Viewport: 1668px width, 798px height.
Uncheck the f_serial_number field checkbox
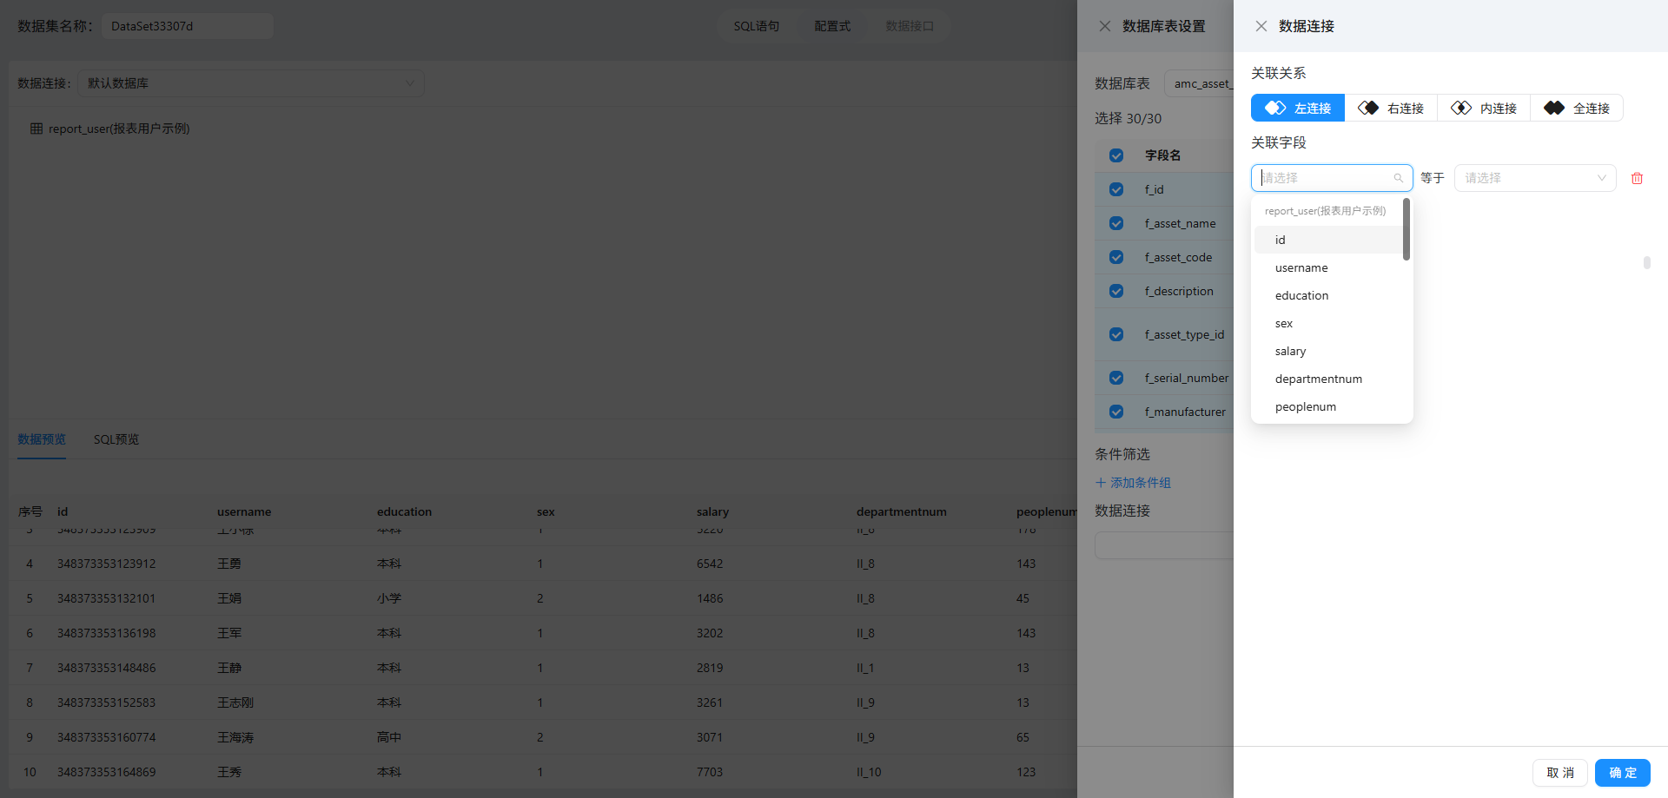1116,378
